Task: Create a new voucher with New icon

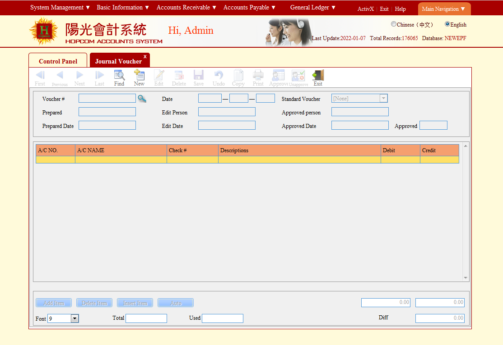Action: click(139, 76)
